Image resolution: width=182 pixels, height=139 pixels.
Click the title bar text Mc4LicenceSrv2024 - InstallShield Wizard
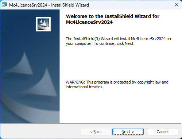click(49, 5)
